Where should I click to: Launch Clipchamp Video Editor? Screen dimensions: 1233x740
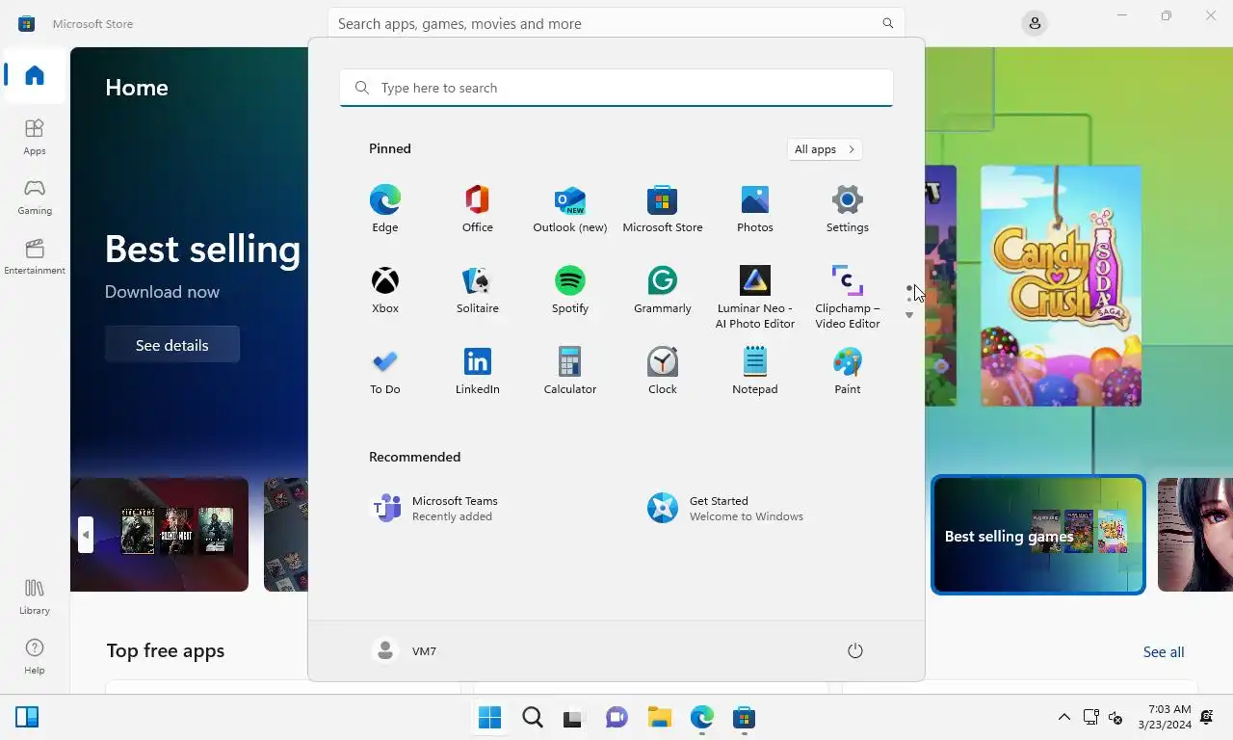tap(848, 297)
